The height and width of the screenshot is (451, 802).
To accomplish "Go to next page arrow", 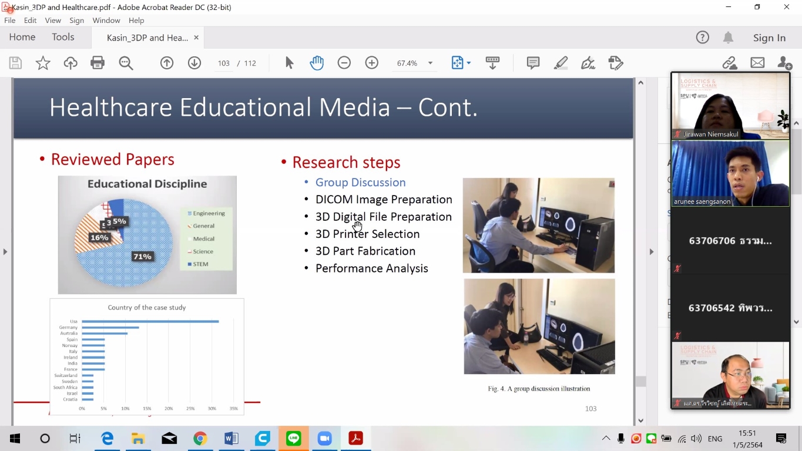I will click(194, 63).
